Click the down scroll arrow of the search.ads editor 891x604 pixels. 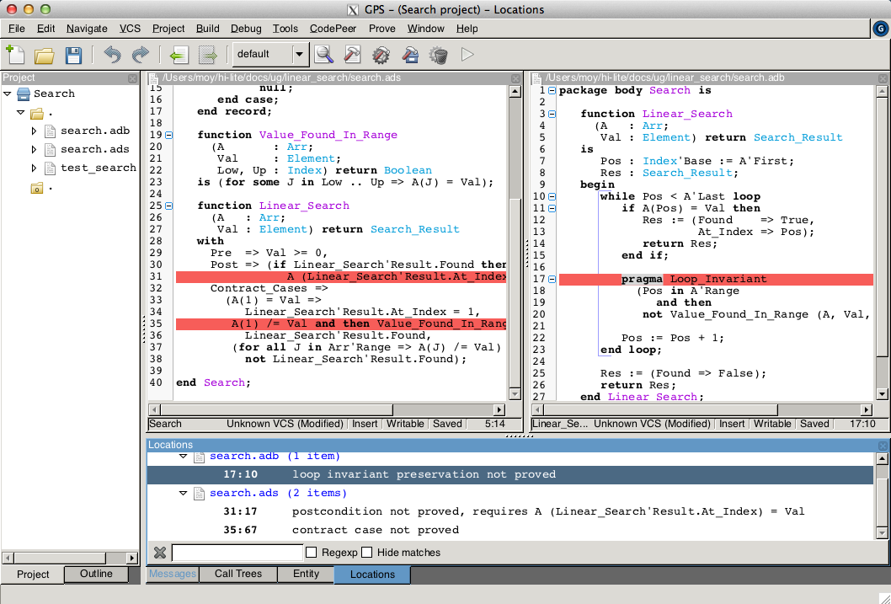515,393
